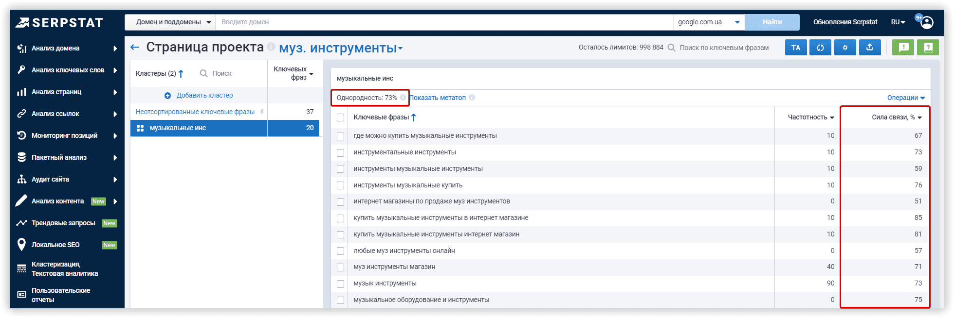Toggle the select-all checkbox in Ключевые фразы header
This screenshot has width=954, height=318.
pos(341,117)
